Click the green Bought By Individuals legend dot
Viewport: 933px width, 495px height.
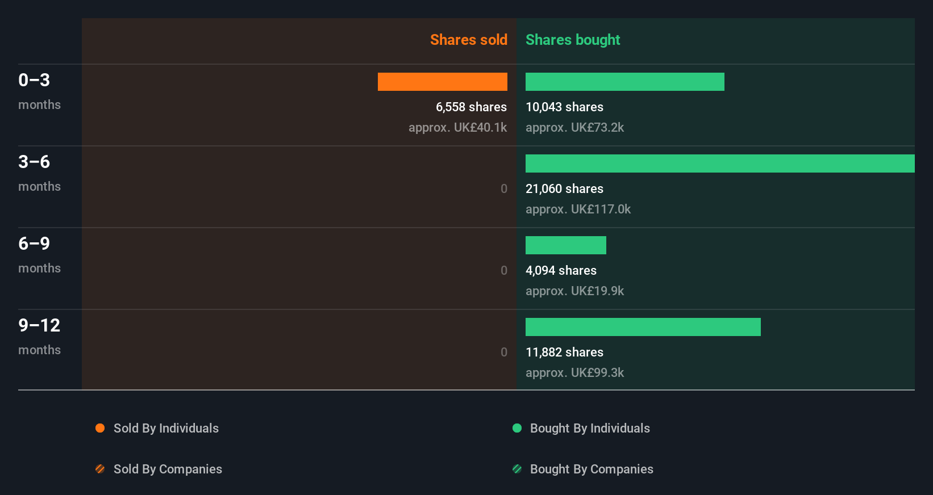pyautogui.click(x=517, y=428)
